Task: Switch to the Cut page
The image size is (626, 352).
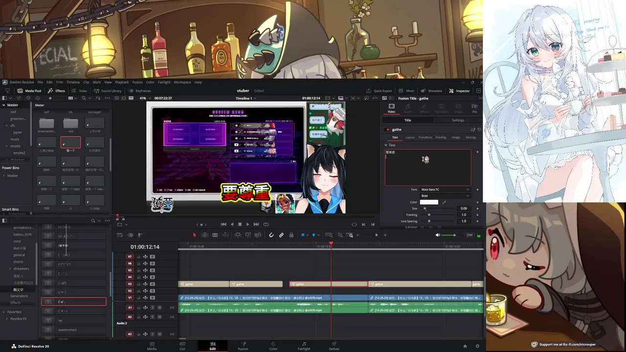Action: coord(182,346)
